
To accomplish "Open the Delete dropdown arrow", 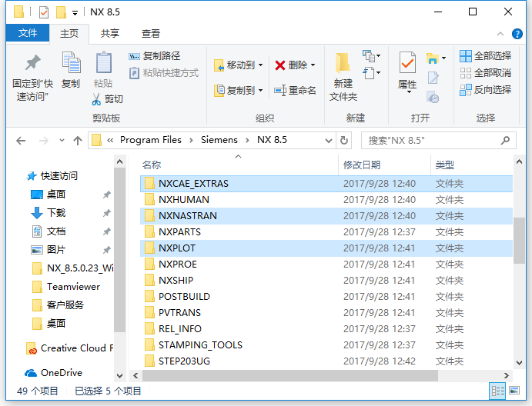I will click(x=313, y=65).
